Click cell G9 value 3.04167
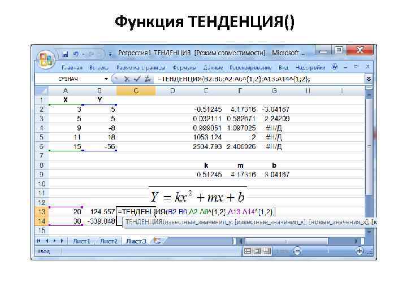This screenshot has height=305, width=407. pos(274,175)
